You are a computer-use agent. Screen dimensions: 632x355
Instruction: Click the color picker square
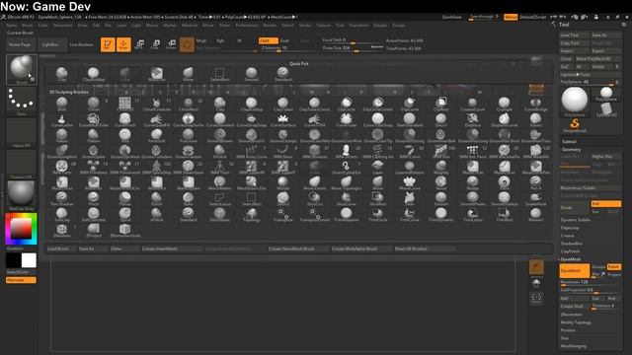[21, 229]
